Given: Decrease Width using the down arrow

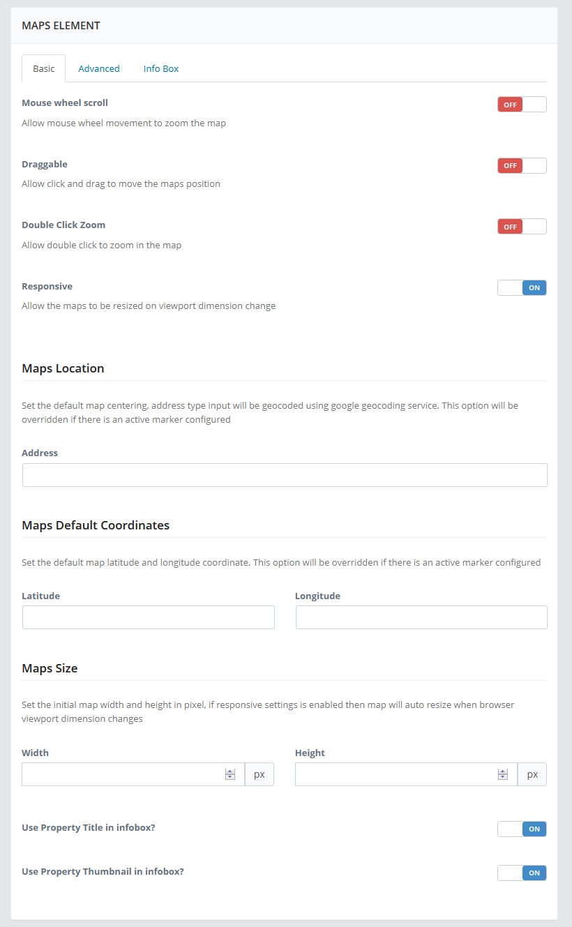Looking at the screenshot, I should click(x=230, y=777).
